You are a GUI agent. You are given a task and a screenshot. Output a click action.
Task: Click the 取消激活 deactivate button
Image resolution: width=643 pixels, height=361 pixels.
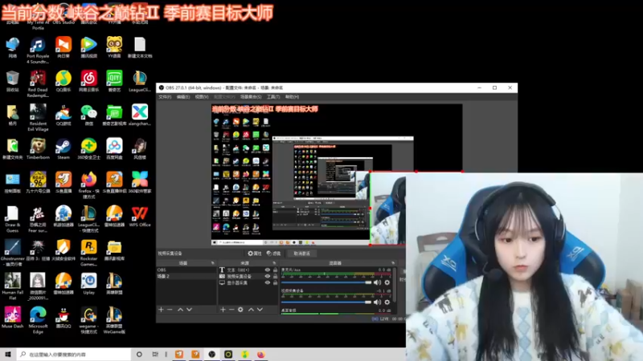pos(302,254)
